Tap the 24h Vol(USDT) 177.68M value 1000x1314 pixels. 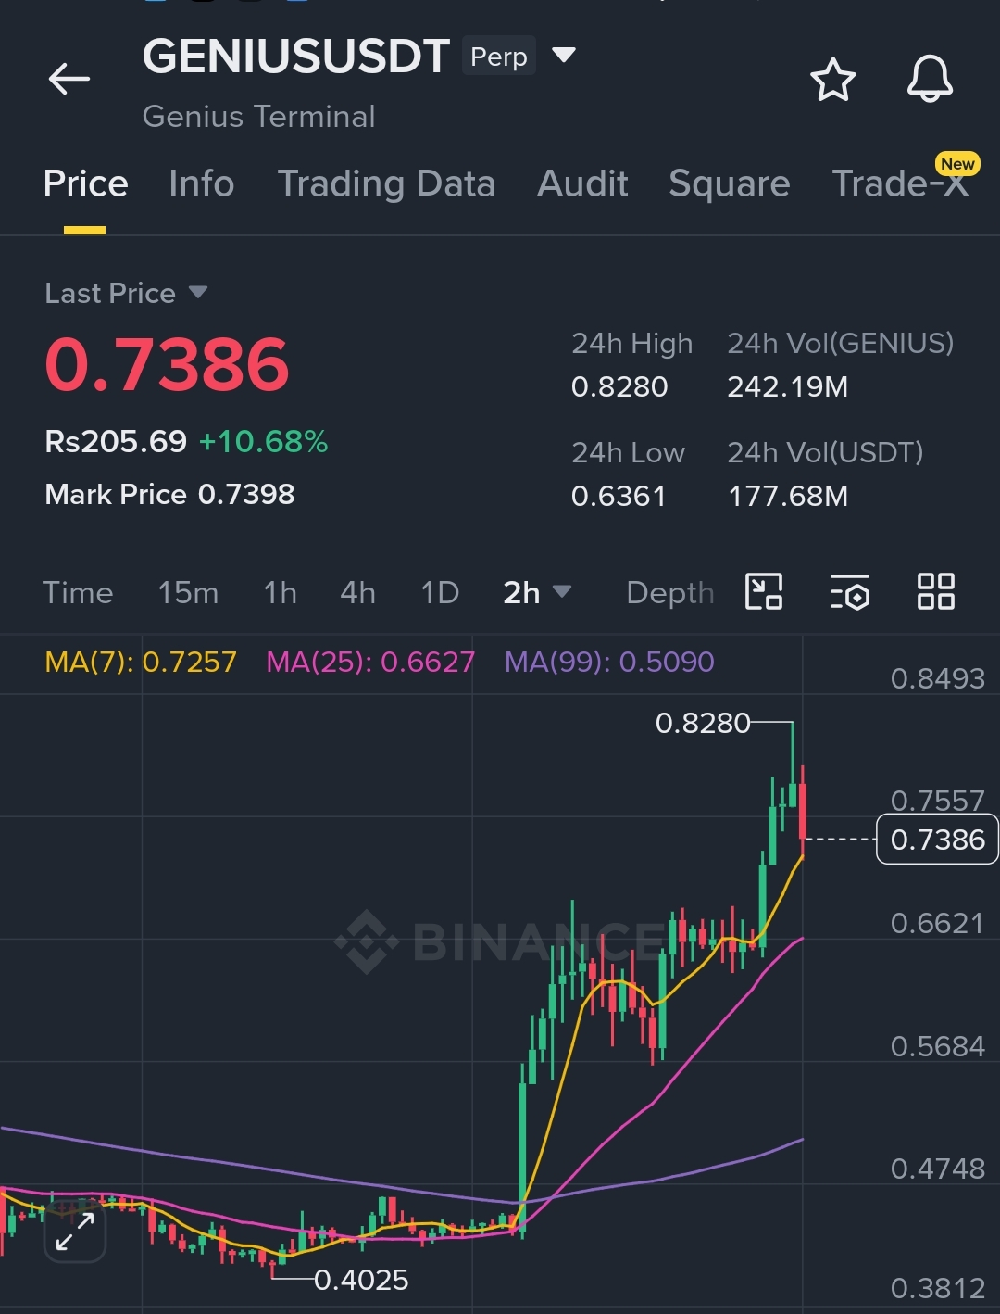pos(788,496)
